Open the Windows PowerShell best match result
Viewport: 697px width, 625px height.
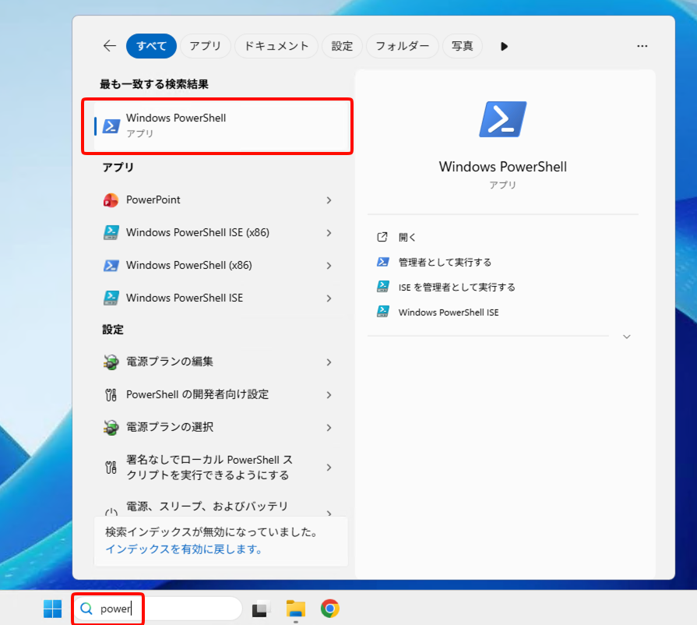coord(221,126)
